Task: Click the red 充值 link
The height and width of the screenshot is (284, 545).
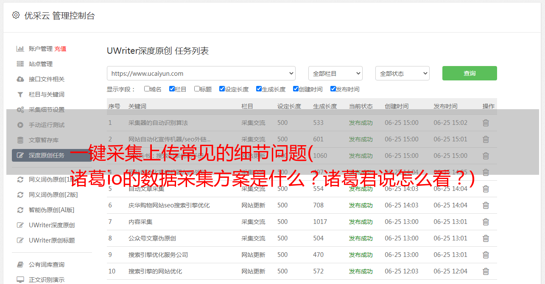Action: pyautogui.click(x=60, y=49)
